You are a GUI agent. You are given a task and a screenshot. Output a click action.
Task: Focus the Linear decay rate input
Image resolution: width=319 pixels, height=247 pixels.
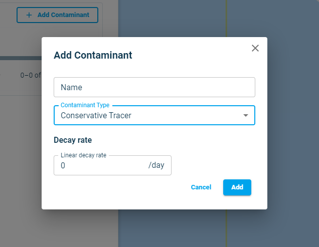tap(100, 165)
